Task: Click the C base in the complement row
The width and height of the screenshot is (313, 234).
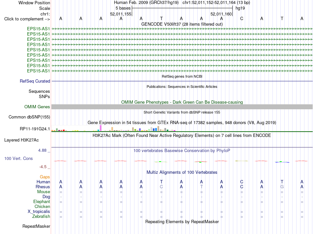Action: pyautogui.click(x=242, y=18)
